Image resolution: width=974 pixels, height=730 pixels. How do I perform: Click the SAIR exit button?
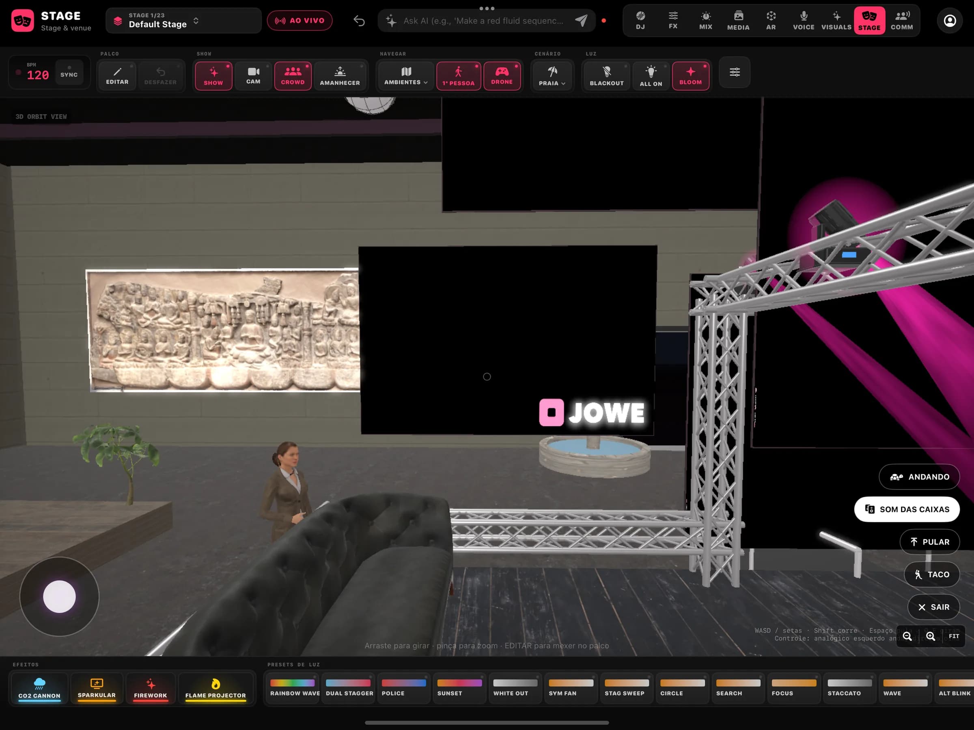933,607
